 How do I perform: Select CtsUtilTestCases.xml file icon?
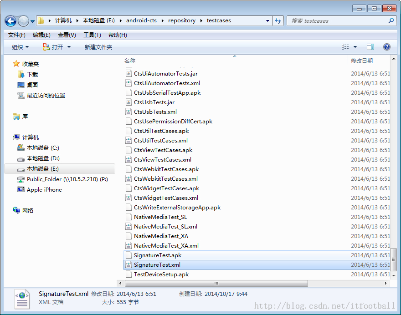(x=129, y=140)
